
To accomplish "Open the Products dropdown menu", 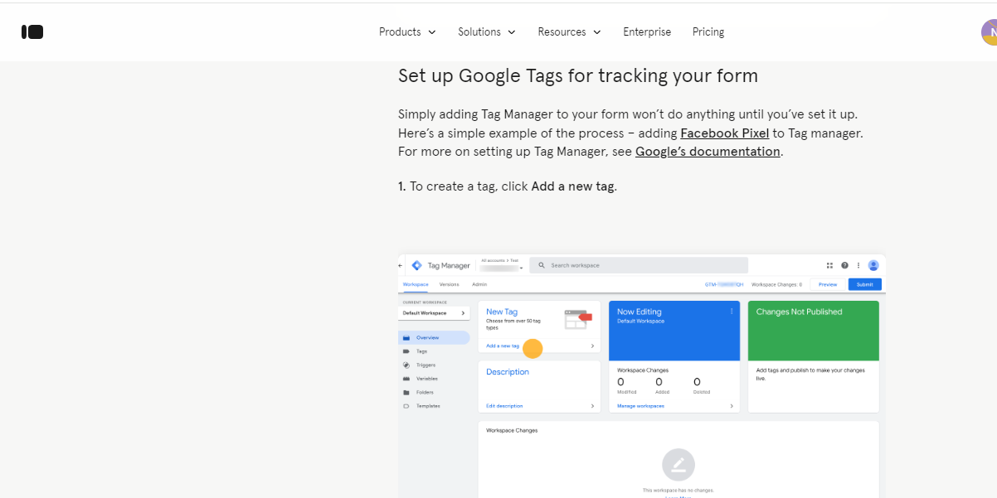I will [x=407, y=31].
